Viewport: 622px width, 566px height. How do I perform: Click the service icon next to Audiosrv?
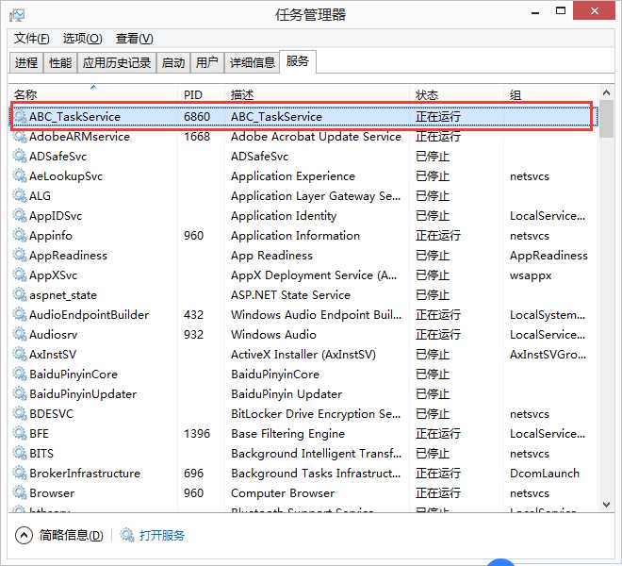point(20,335)
